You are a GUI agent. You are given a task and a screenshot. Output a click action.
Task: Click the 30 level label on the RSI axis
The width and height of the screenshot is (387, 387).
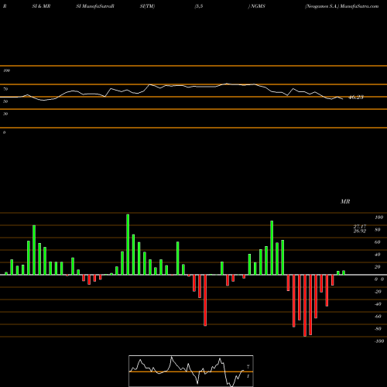click(x=5, y=114)
